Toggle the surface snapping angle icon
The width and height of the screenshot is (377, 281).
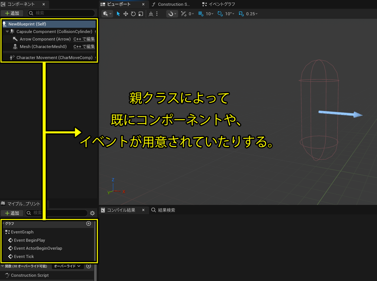tap(184, 14)
